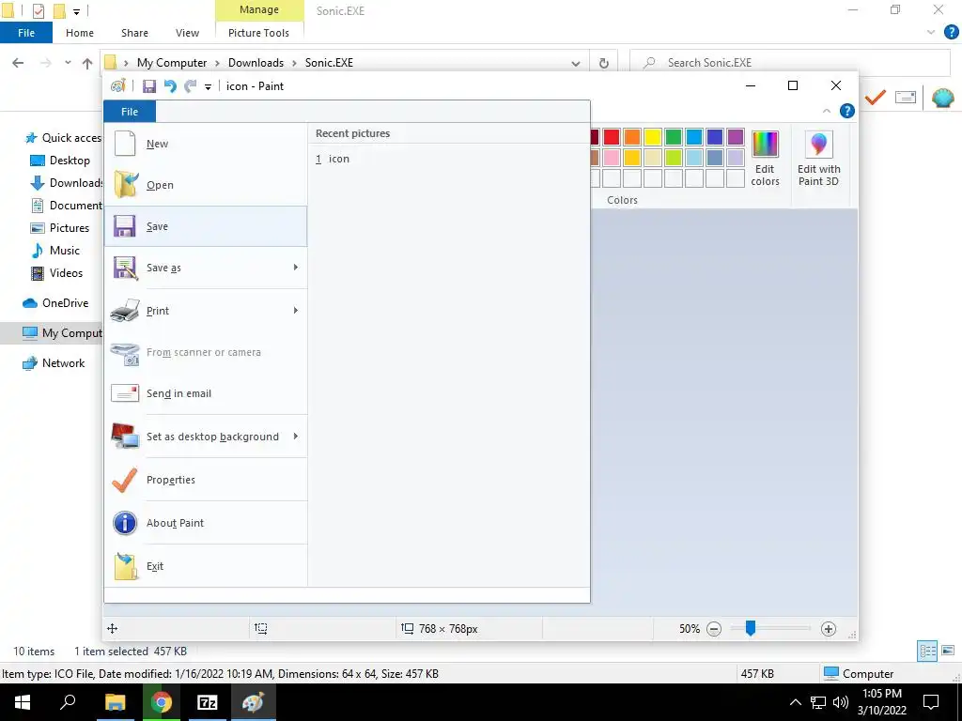This screenshot has width=962, height=721.
Task: Open 7-Zip from the taskbar
Action: pos(208,702)
